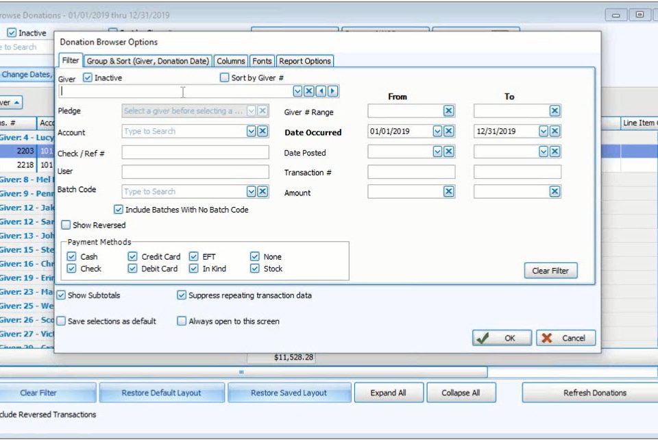Go to next giver arrow icon

333,91
